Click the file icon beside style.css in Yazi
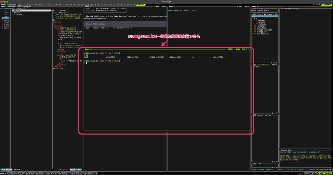This screenshot has width=333, height=175. pos(13,14)
